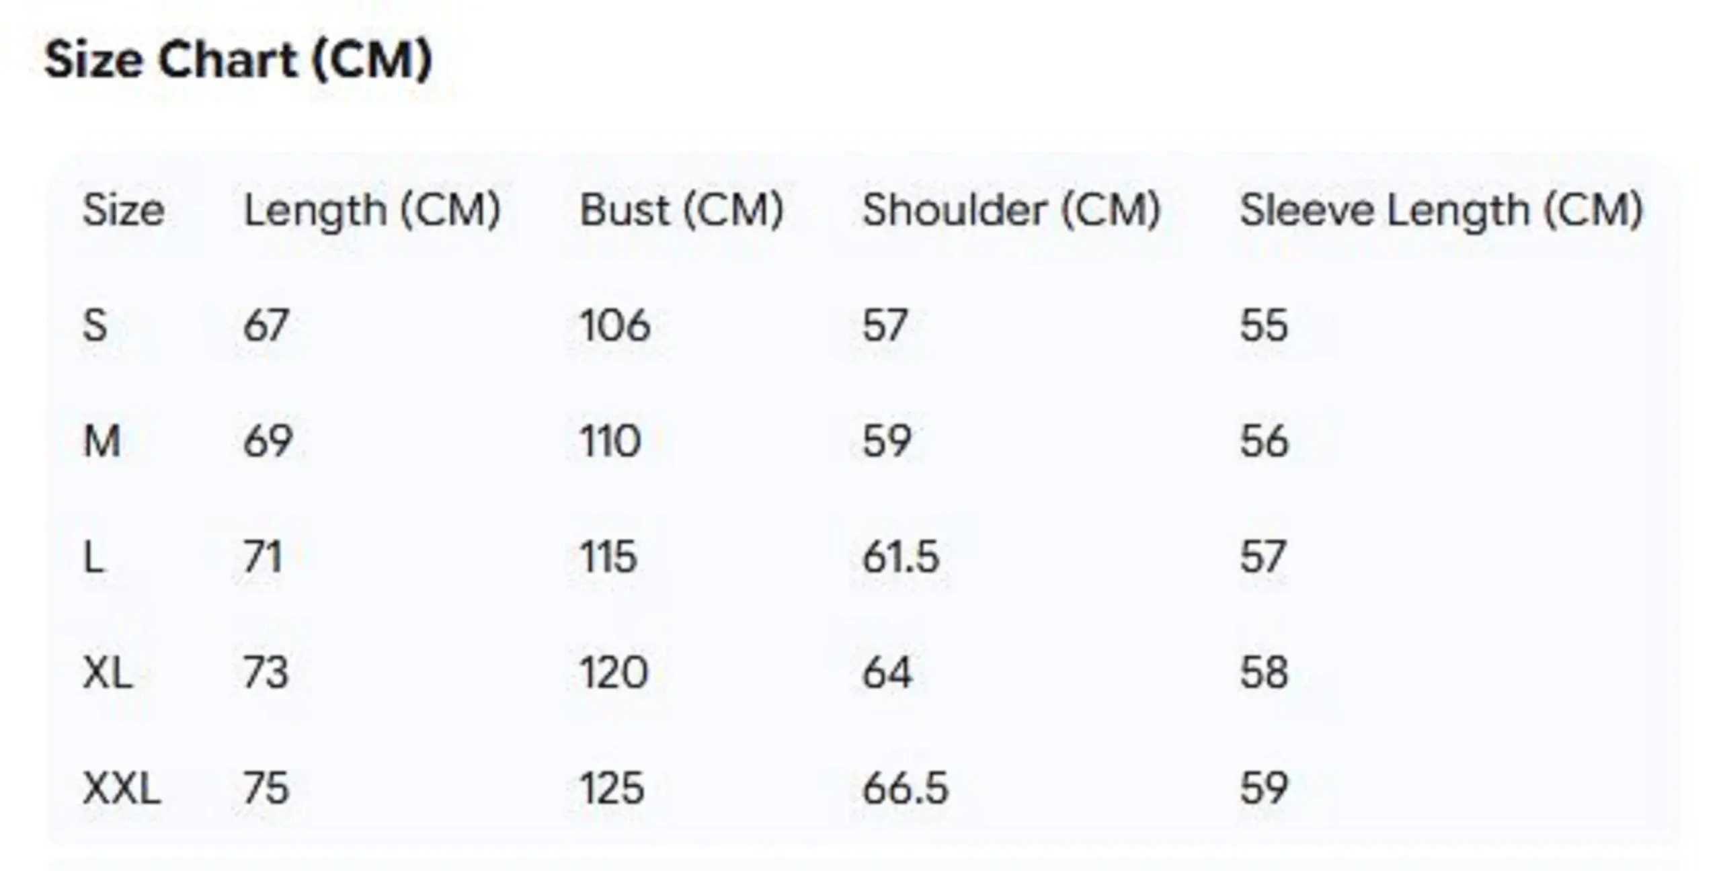Select the Size column header

123,210
